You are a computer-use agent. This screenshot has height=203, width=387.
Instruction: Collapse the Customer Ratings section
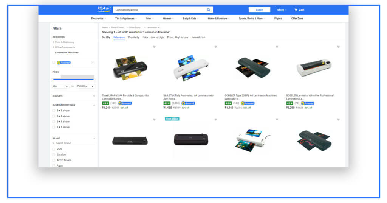[94, 105]
